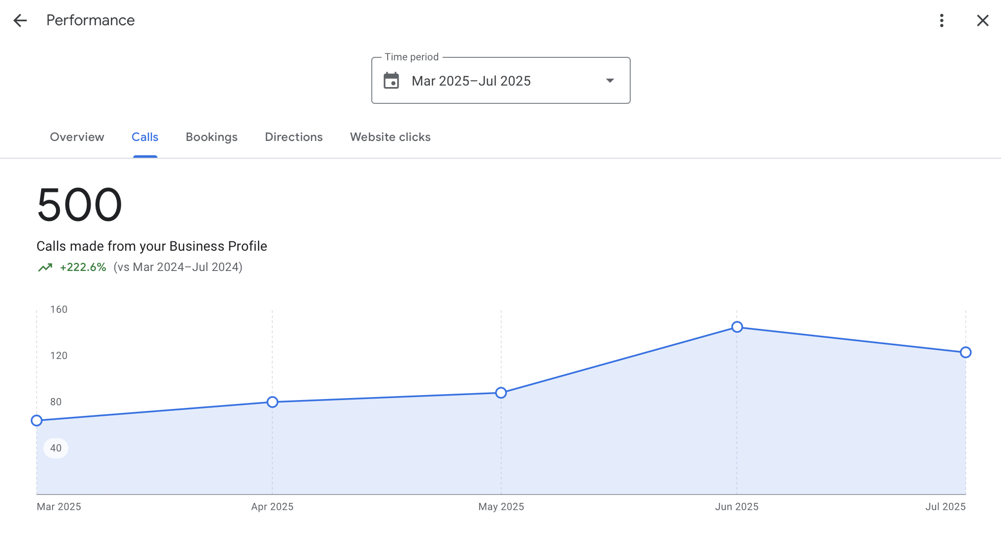The image size is (1001, 539).
Task: Open the Bookings tab
Action: pos(211,137)
